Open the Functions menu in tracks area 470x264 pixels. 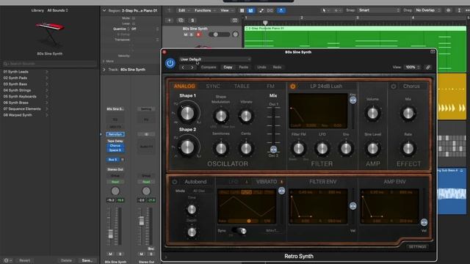tap(205, 10)
